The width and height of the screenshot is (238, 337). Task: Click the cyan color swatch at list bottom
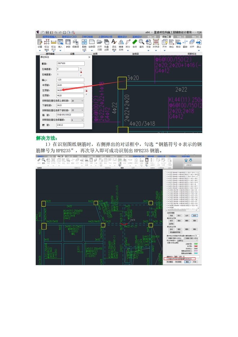tap(196, 254)
